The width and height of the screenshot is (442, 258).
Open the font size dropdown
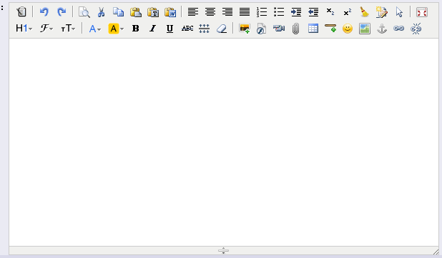[x=68, y=29]
